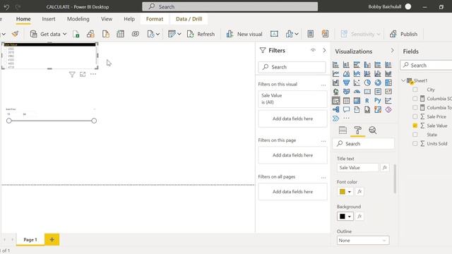452x254 pixels.
Task: Click the black Background color swatch
Action: pos(342,217)
